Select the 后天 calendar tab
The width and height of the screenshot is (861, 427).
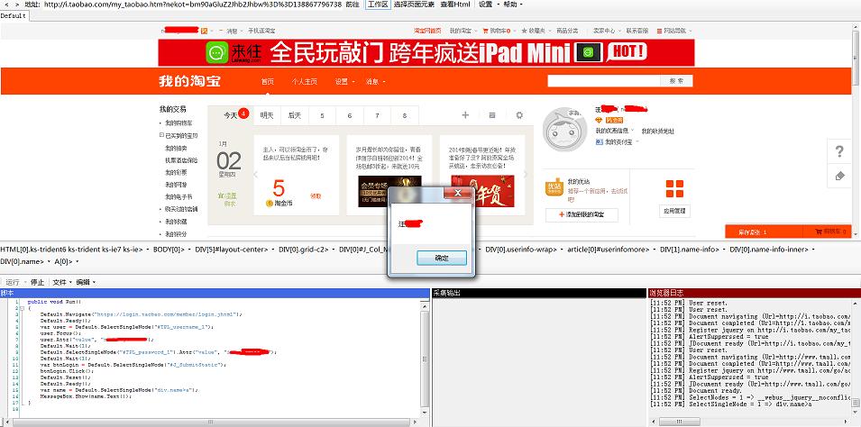294,115
